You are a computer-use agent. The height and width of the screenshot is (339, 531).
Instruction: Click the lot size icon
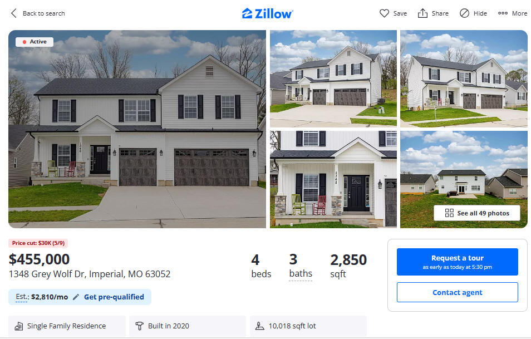260,326
